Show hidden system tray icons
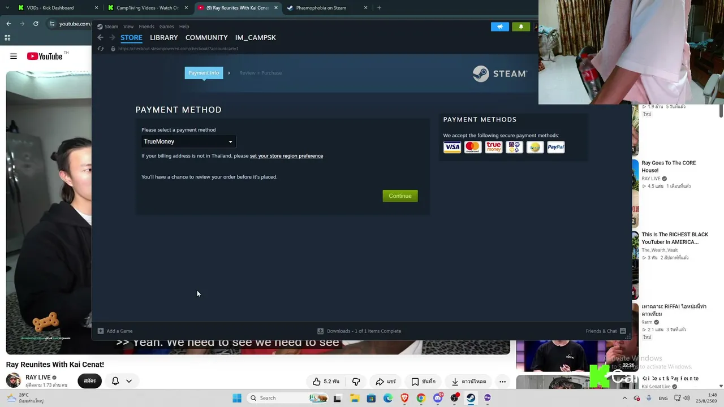724x407 pixels. click(x=625, y=398)
